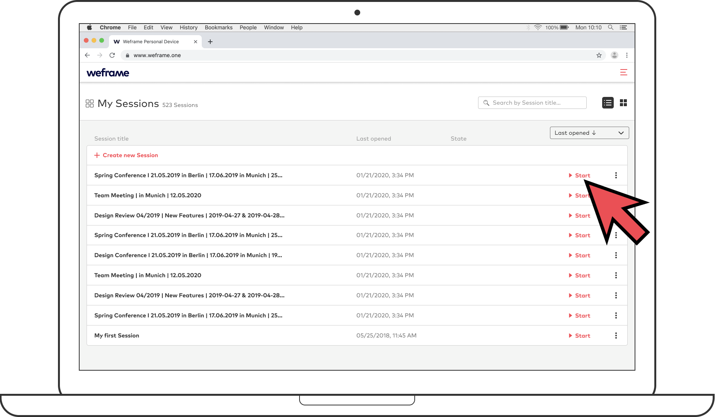Reload the page in browser
The width and height of the screenshot is (715, 417).
[112, 55]
